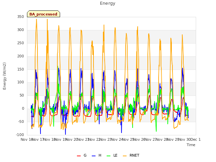This screenshot has width=216, height=162.
Task: Select the RNET legend label
Action: point(134,155)
